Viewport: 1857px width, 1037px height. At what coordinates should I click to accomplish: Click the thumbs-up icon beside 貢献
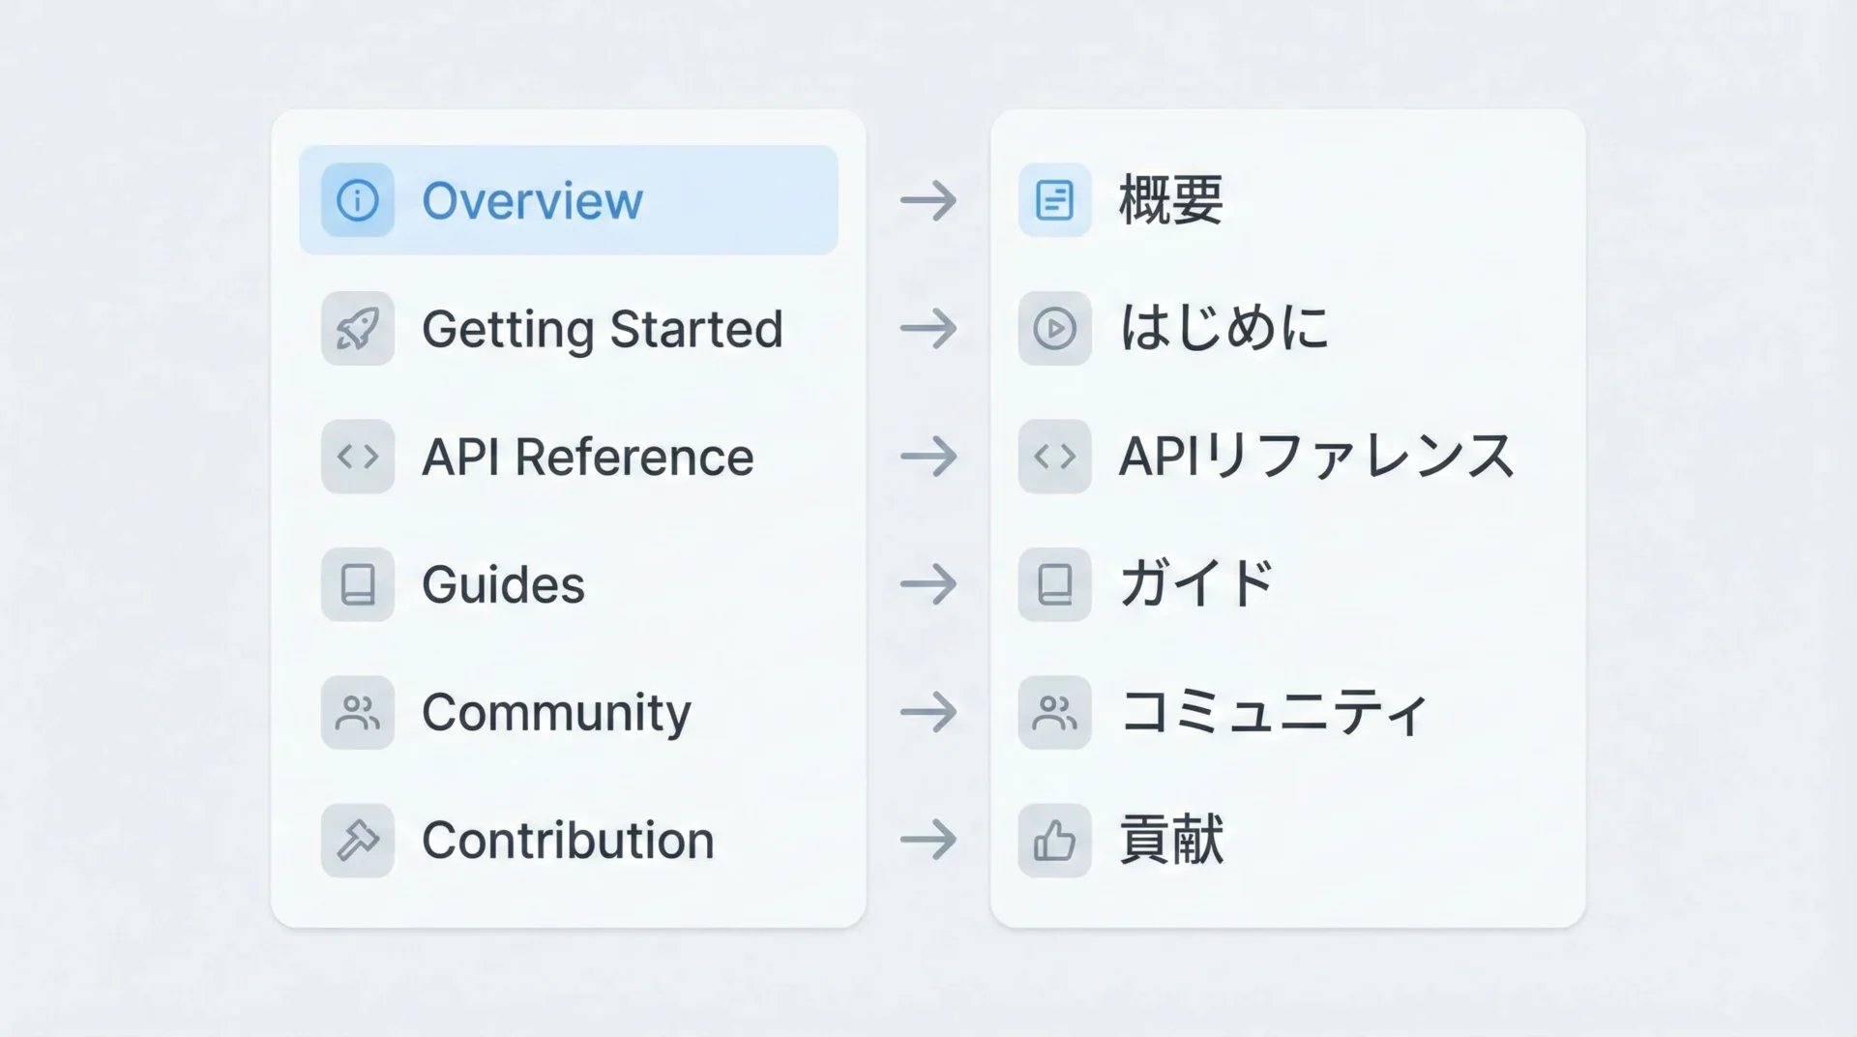click(x=1054, y=841)
